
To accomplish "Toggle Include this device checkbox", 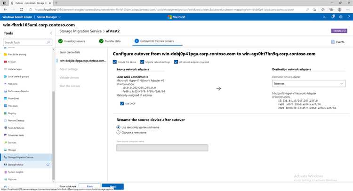I will tap(115, 62).
